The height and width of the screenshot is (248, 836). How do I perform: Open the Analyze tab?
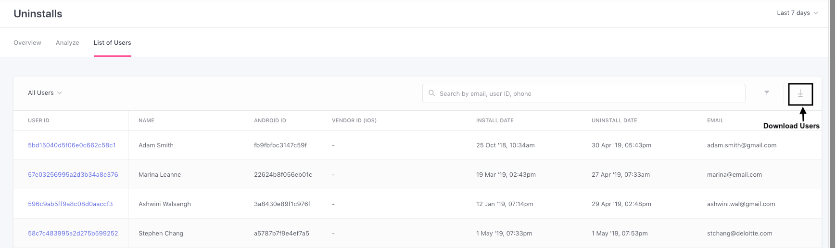(67, 43)
